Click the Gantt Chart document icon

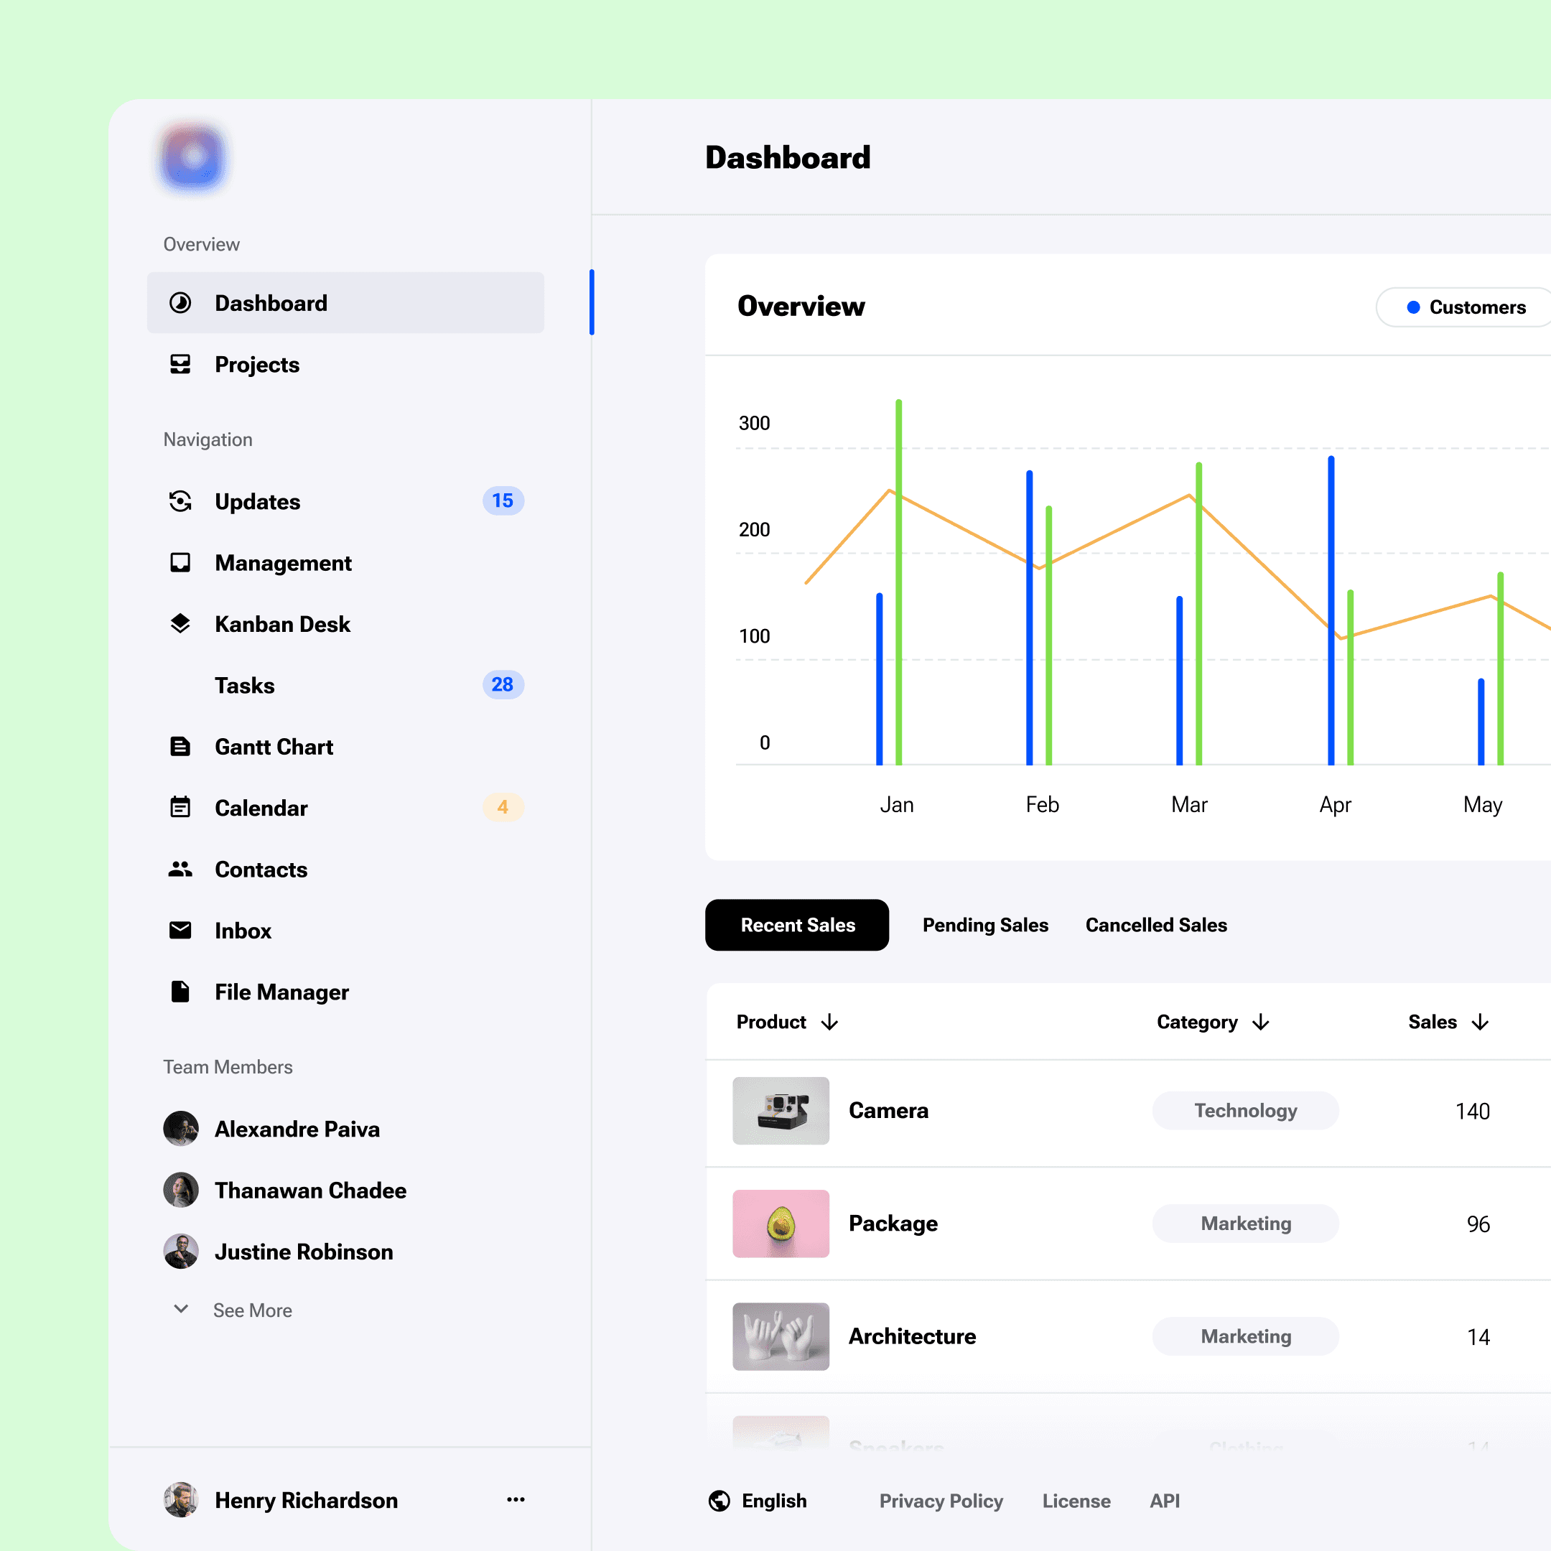(180, 747)
